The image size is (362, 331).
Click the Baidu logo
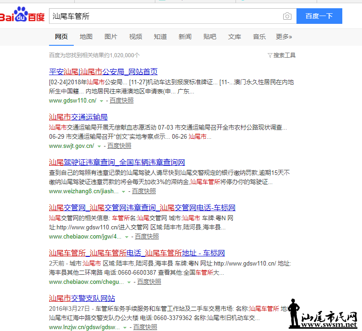coord(22,15)
